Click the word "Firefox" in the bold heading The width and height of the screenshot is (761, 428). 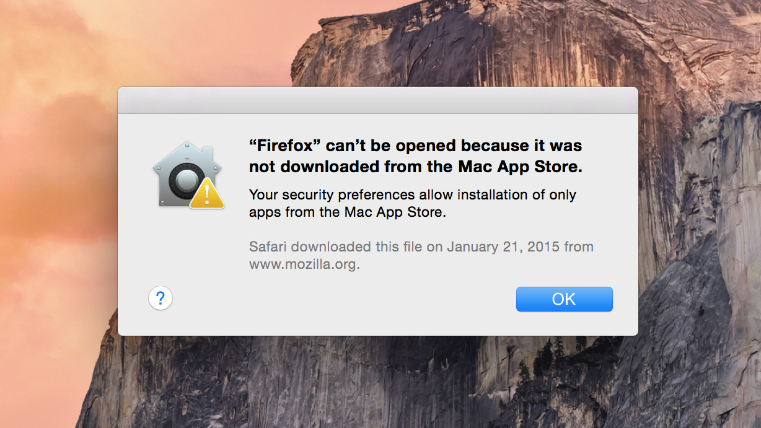click(285, 146)
